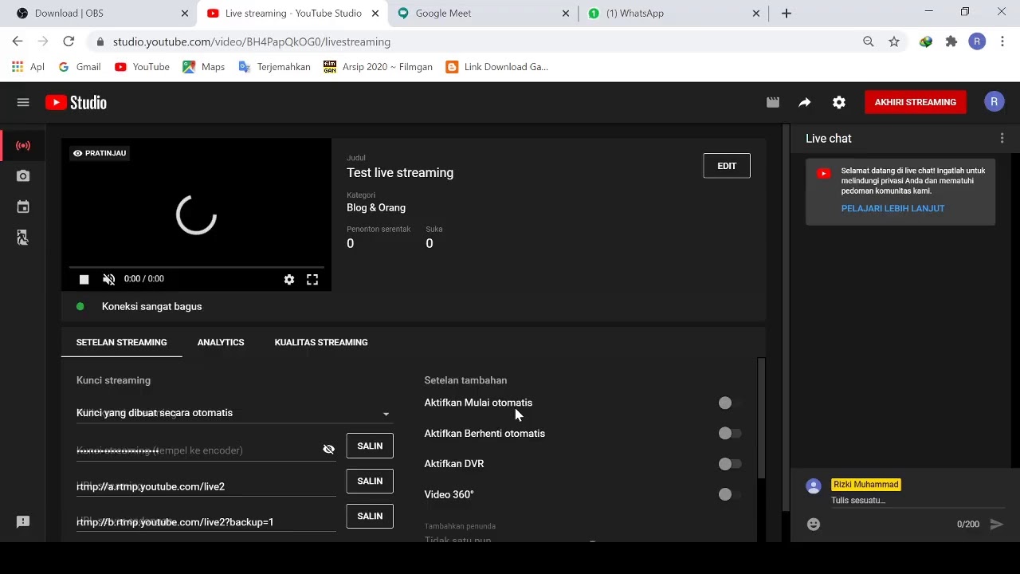Open the Kualitas Streaming tab
Viewport: 1020px width, 574px height.
pos(321,342)
